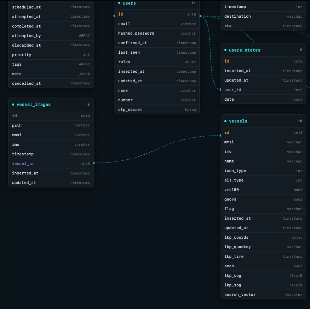Select the email column in users

pyautogui.click(x=157, y=24)
